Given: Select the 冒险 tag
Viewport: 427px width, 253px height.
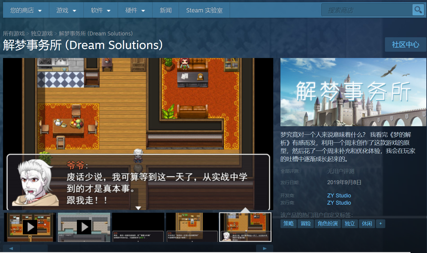Looking at the screenshot, I should tap(306, 224).
